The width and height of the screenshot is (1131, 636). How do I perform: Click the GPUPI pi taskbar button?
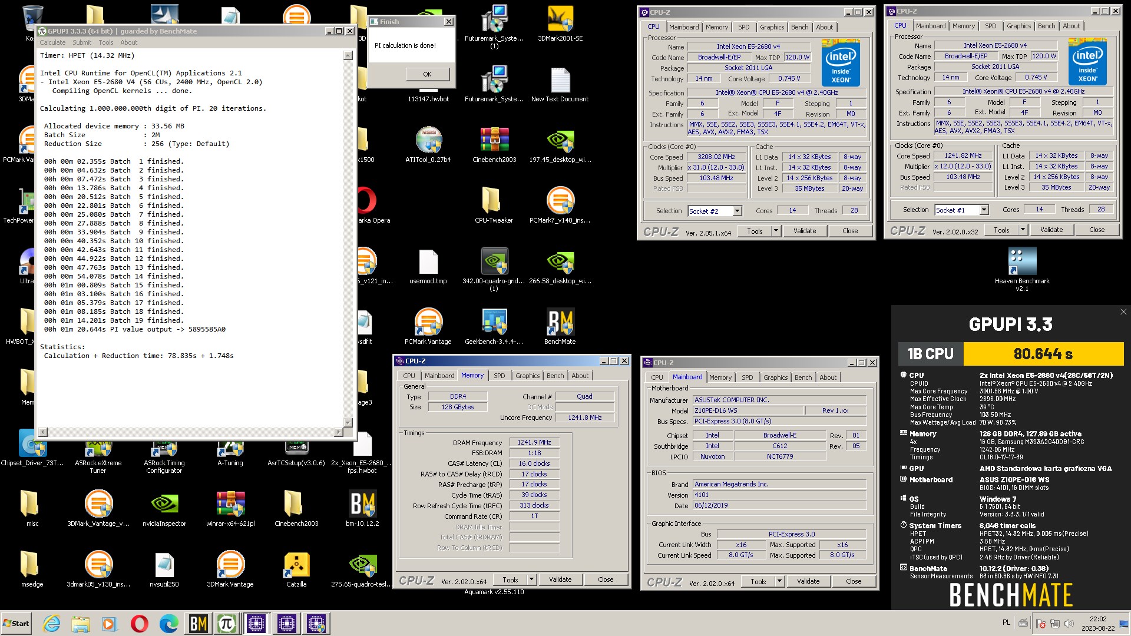227,624
